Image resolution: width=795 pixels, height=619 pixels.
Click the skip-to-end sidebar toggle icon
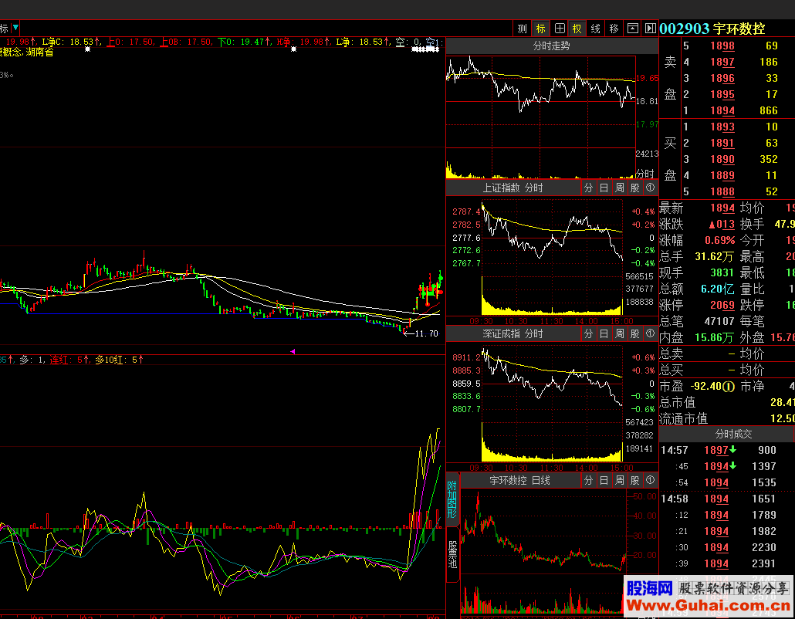650,29
